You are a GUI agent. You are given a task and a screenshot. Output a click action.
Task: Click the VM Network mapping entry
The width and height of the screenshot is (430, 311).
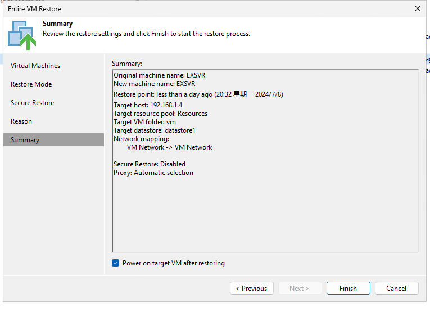(170, 147)
